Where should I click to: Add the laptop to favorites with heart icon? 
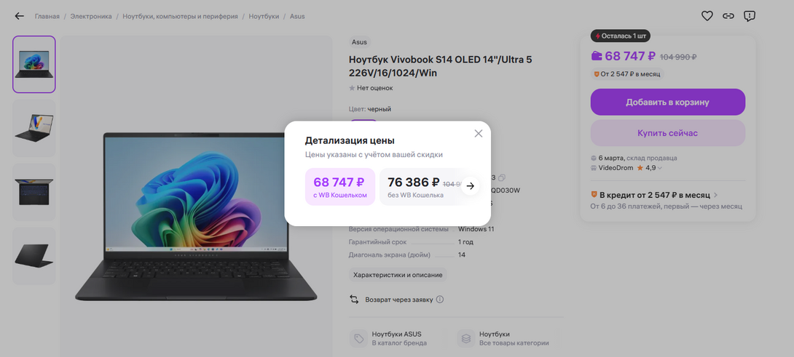[x=707, y=16]
